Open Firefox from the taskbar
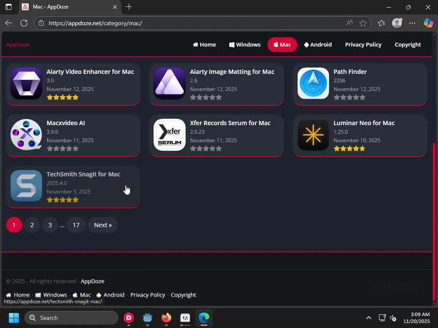Viewport: 438px width, 328px height. (166, 318)
